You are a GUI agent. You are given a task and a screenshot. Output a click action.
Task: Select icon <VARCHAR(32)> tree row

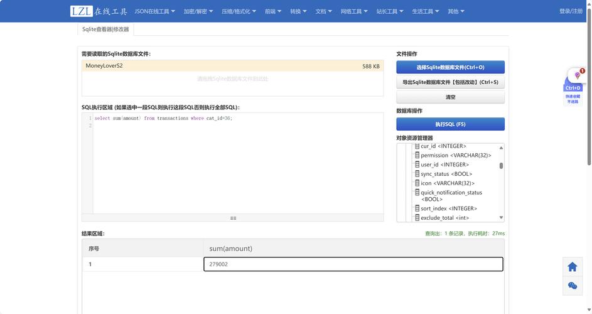point(448,183)
